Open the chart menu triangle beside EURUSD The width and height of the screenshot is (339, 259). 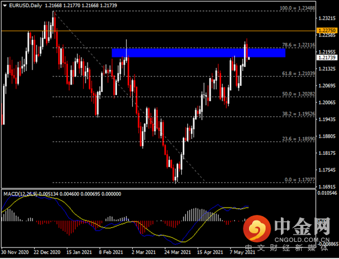pyautogui.click(x=5, y=6)
